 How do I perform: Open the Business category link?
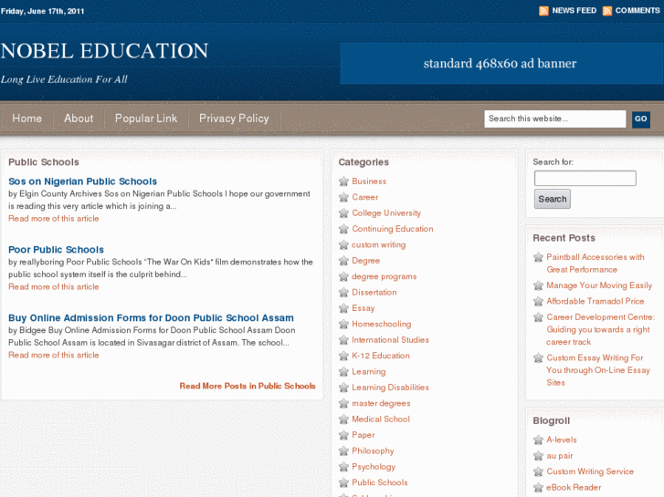point(369,181)
